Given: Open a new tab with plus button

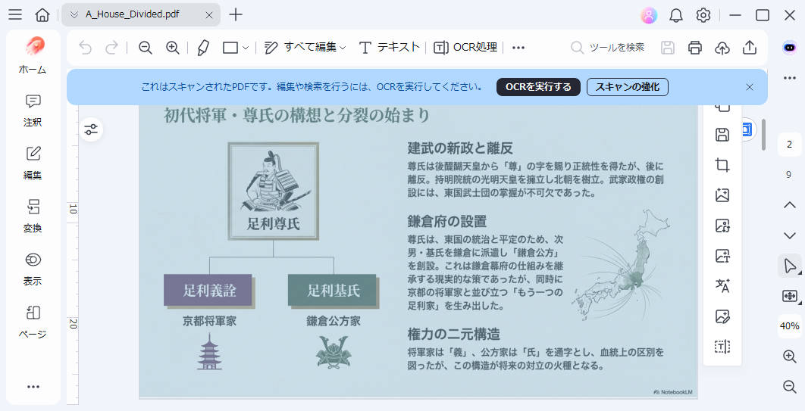Looking at the screenshot, I should (236, 14).
